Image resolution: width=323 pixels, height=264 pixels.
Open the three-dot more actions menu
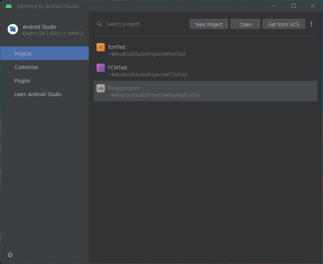tap(311, 24)
